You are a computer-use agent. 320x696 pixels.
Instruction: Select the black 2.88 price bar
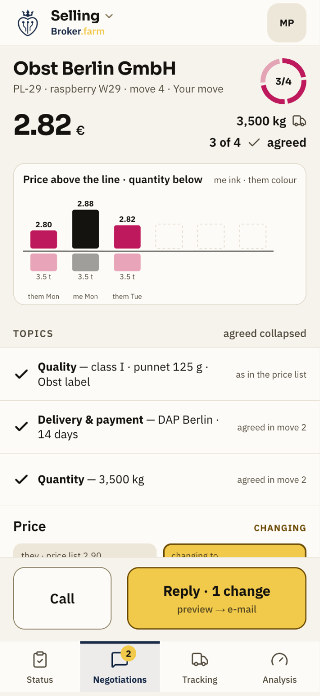tap(86, 229)
